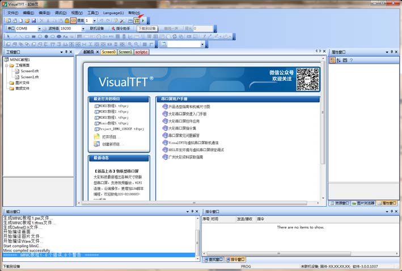Open the 工程窗口 panel options arrow

click(x=62, y=52)
